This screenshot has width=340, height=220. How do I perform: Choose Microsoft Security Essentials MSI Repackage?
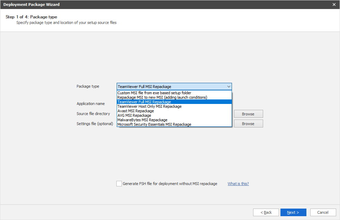tap(174, 124)
